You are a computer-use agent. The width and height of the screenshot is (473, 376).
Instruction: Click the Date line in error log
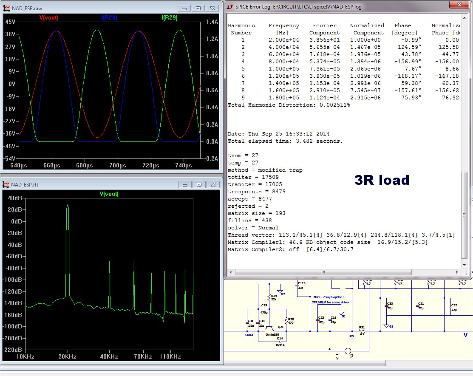coord(278,134)
